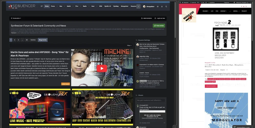The height and width of the screenshot is (128, 255).
Task: Open the 'Goldenen Controller' SequencerTalk thumbnail
Action: click(x=102, y=107)
